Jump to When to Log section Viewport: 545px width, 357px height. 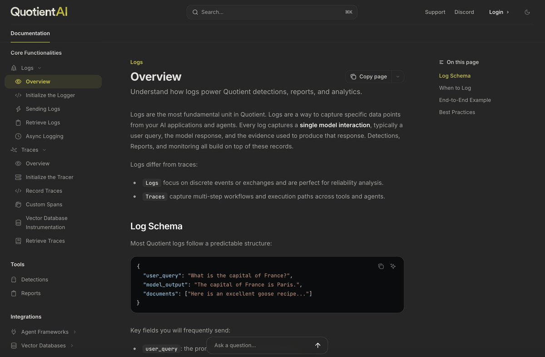pos(455,88)
